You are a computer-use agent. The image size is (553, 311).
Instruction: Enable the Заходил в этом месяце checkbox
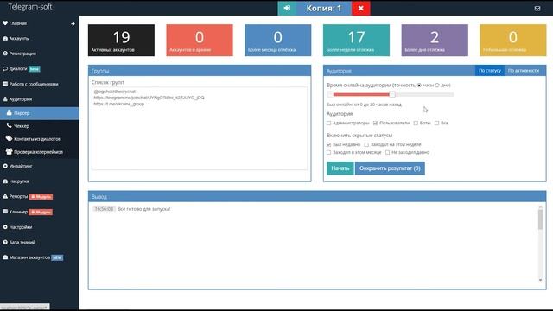coord(328,152)
